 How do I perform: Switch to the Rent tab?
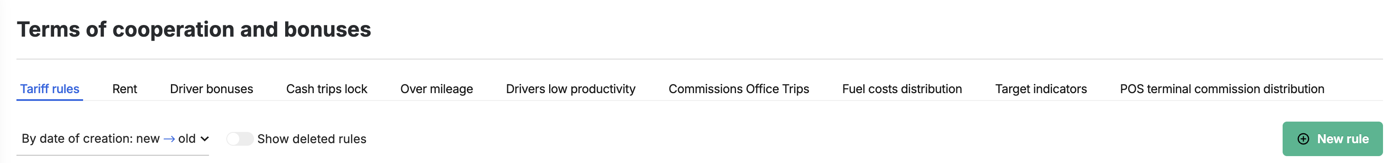[125, 88]
